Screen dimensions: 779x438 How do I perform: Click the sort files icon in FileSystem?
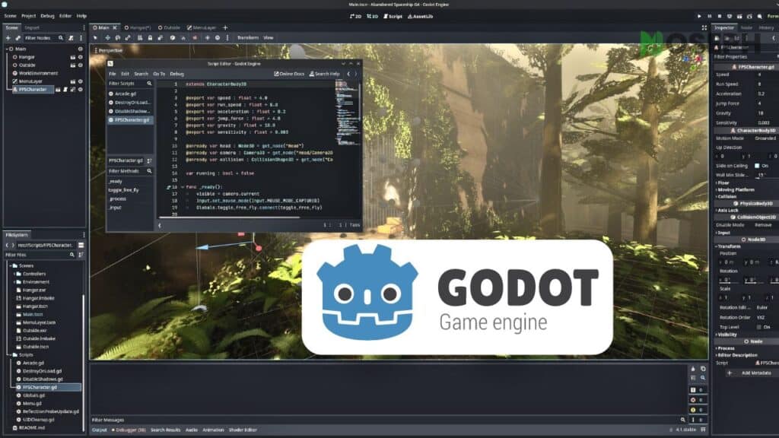[81, 255]
